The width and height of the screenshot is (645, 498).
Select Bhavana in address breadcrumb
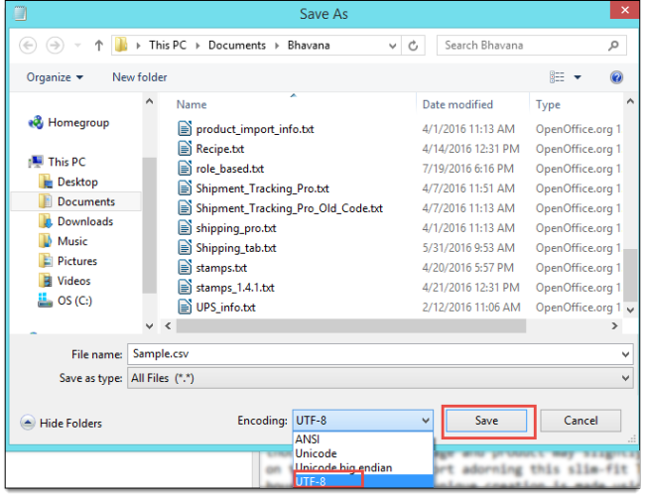click(x=309, y=45)
